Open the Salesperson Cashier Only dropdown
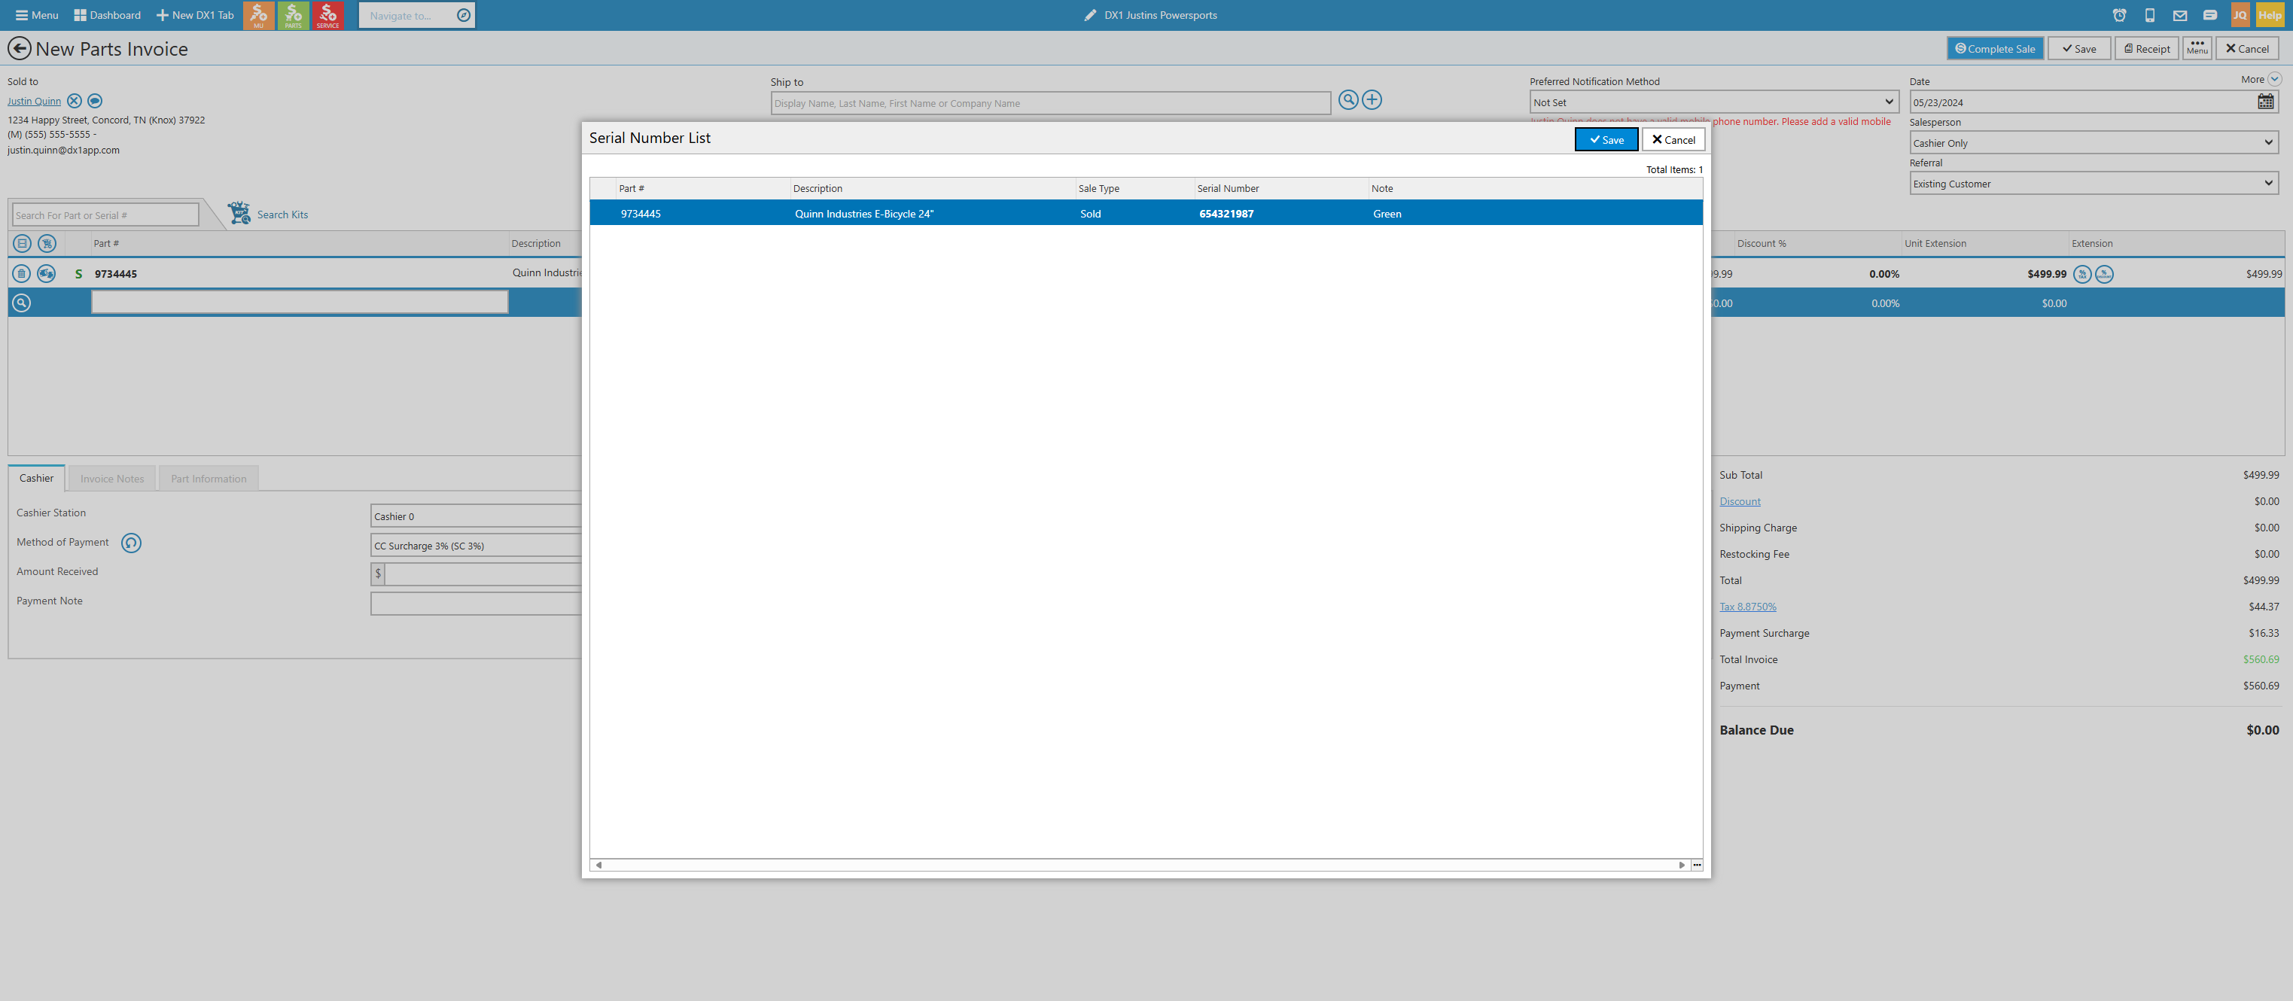2293x1001 pixels. [x=2094, y=142]
